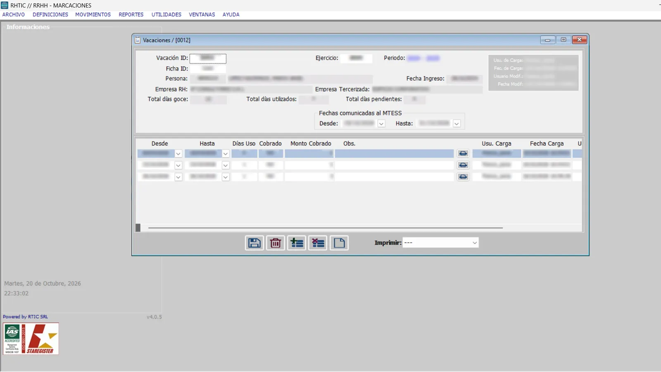Open the MOVIMIENTOS menu
Viewport: 661px width, 372px height.
pos(93,14)
